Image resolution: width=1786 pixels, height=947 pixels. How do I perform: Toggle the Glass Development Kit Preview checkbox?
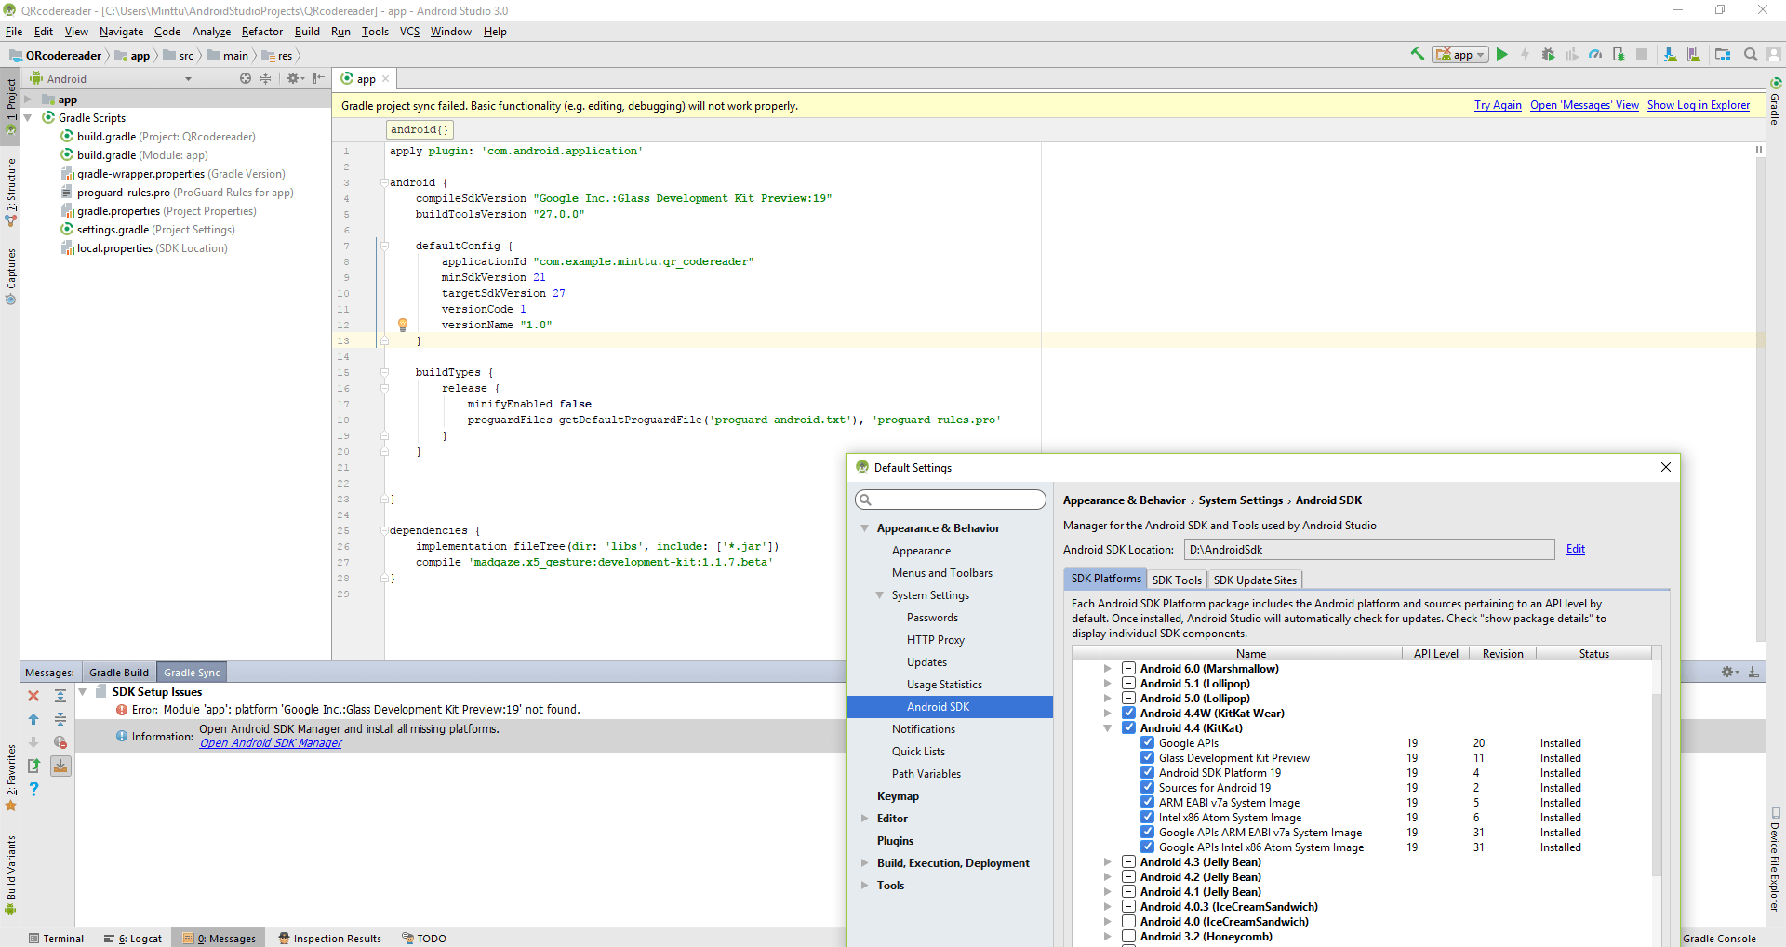point(1147,757)
